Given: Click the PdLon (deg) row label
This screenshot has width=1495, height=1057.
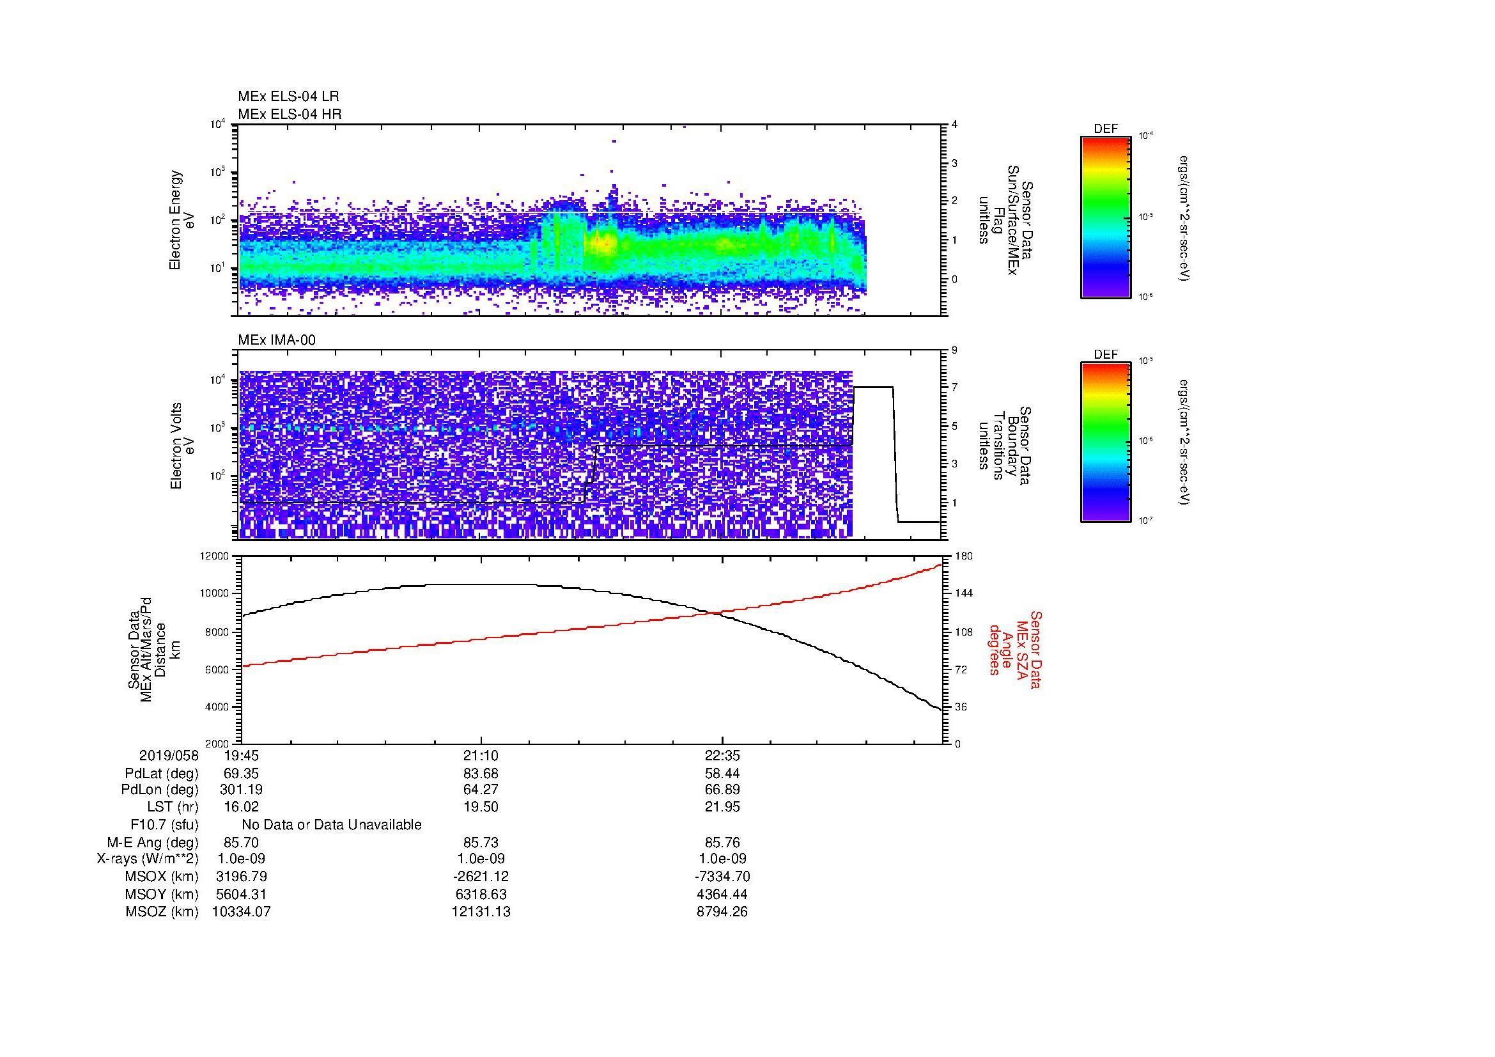Looking at the screenshot, I should coord(160,790).
